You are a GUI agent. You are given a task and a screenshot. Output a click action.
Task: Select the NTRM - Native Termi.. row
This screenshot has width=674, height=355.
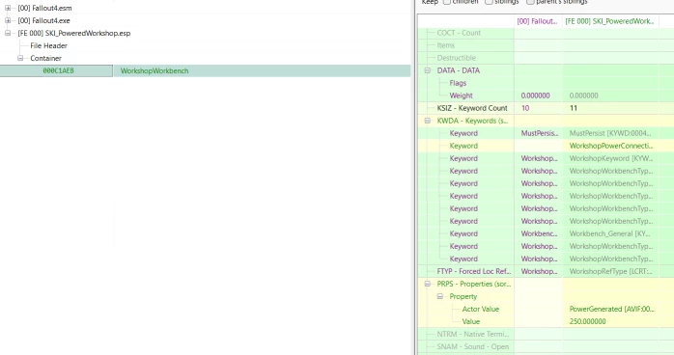click(x=473, y=334)
